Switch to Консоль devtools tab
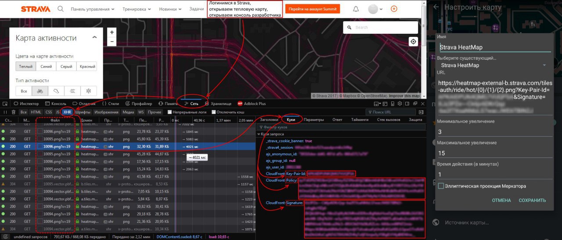Viewport: 562px width, 240px height. pos(55,104)
